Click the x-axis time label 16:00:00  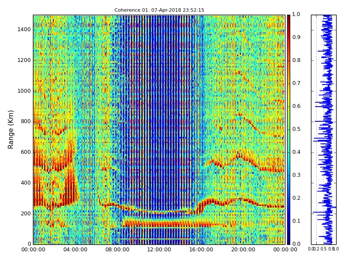[201, 250]
